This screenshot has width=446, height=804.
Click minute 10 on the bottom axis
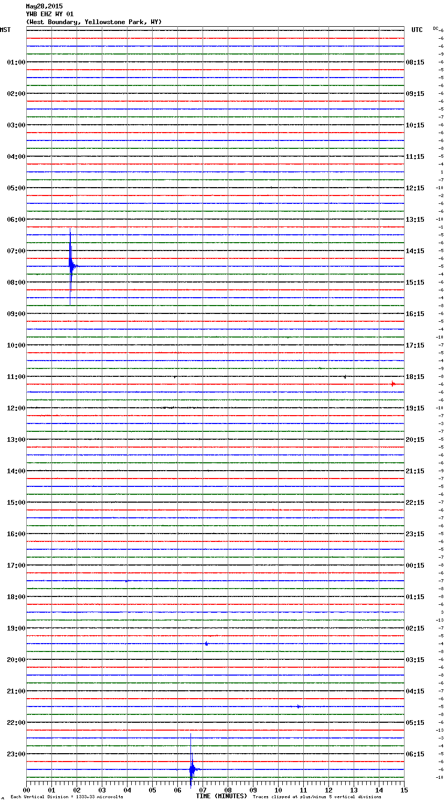(278, 790)
